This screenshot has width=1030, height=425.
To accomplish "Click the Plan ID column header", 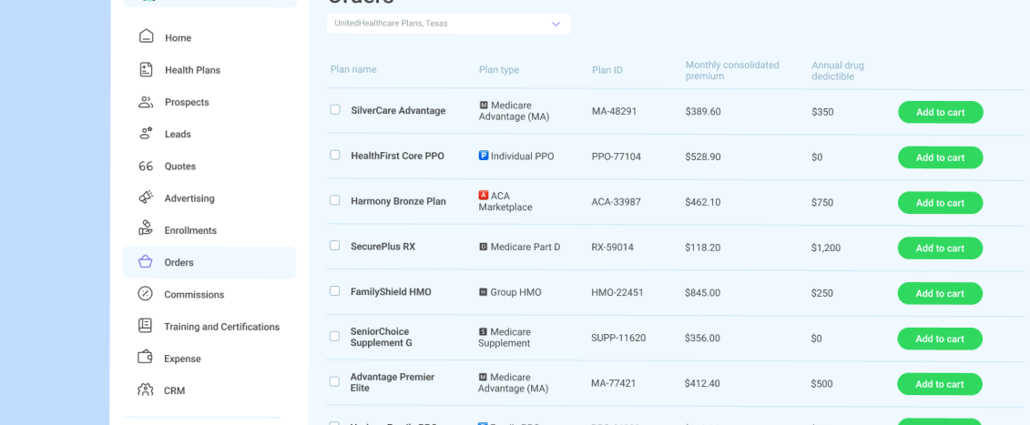I will coord(607,70).
